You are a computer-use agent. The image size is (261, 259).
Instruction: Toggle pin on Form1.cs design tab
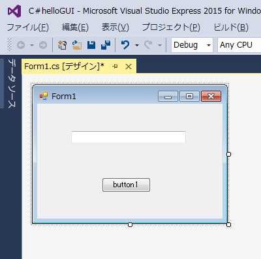click(x=115, y=67)
